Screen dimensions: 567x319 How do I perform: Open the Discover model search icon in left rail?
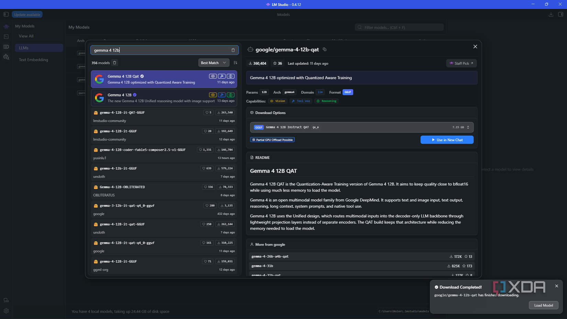6,57
